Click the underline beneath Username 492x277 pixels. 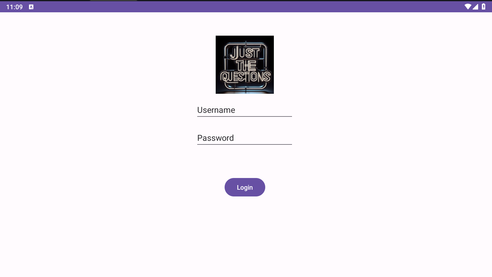tap(245, 117)
